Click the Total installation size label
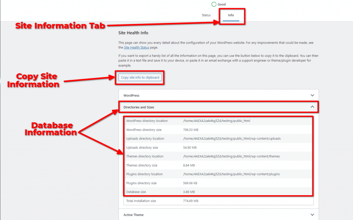Viewport: 353px width, 220px height. click(x=141, y=201)
